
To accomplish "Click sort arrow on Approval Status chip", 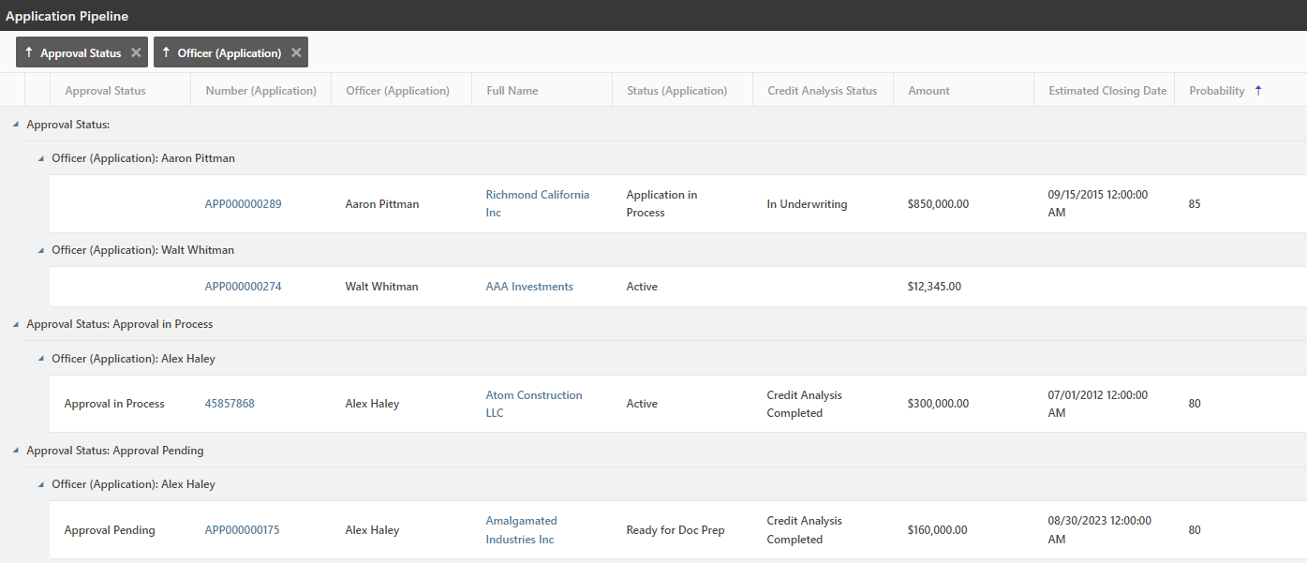I will pos(28,53).
